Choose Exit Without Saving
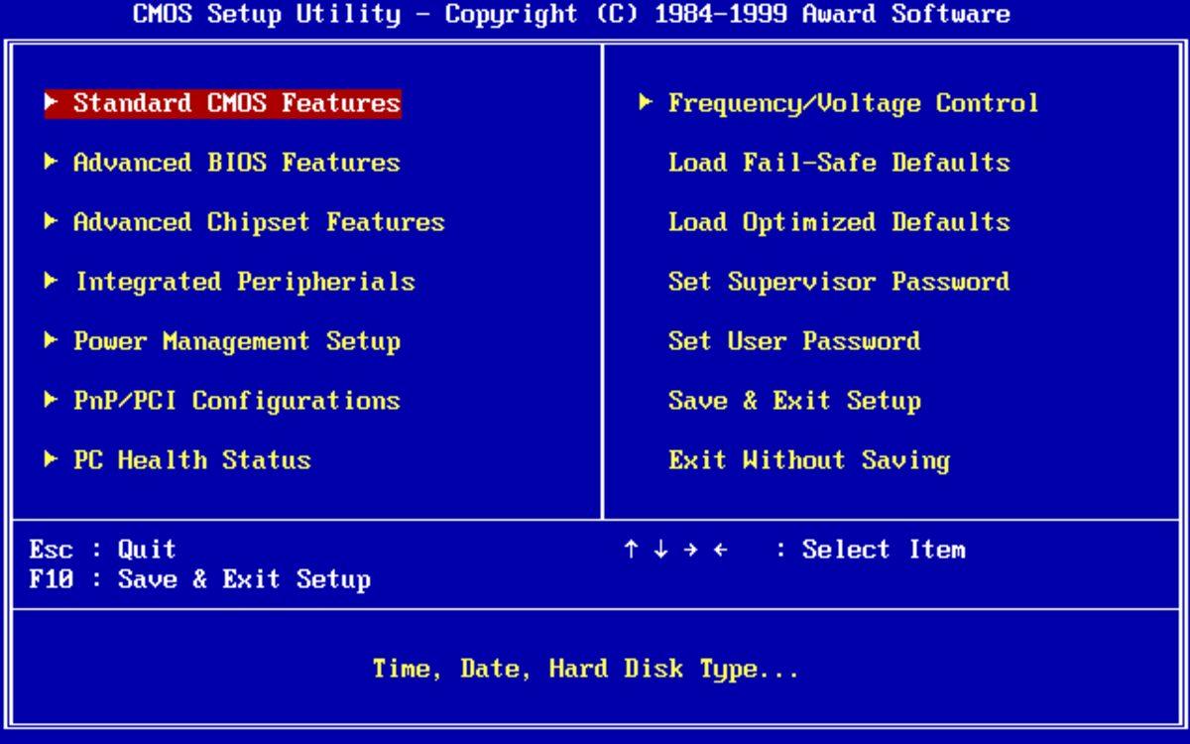This screenshot has height=744, width=1190. [810, 460]
